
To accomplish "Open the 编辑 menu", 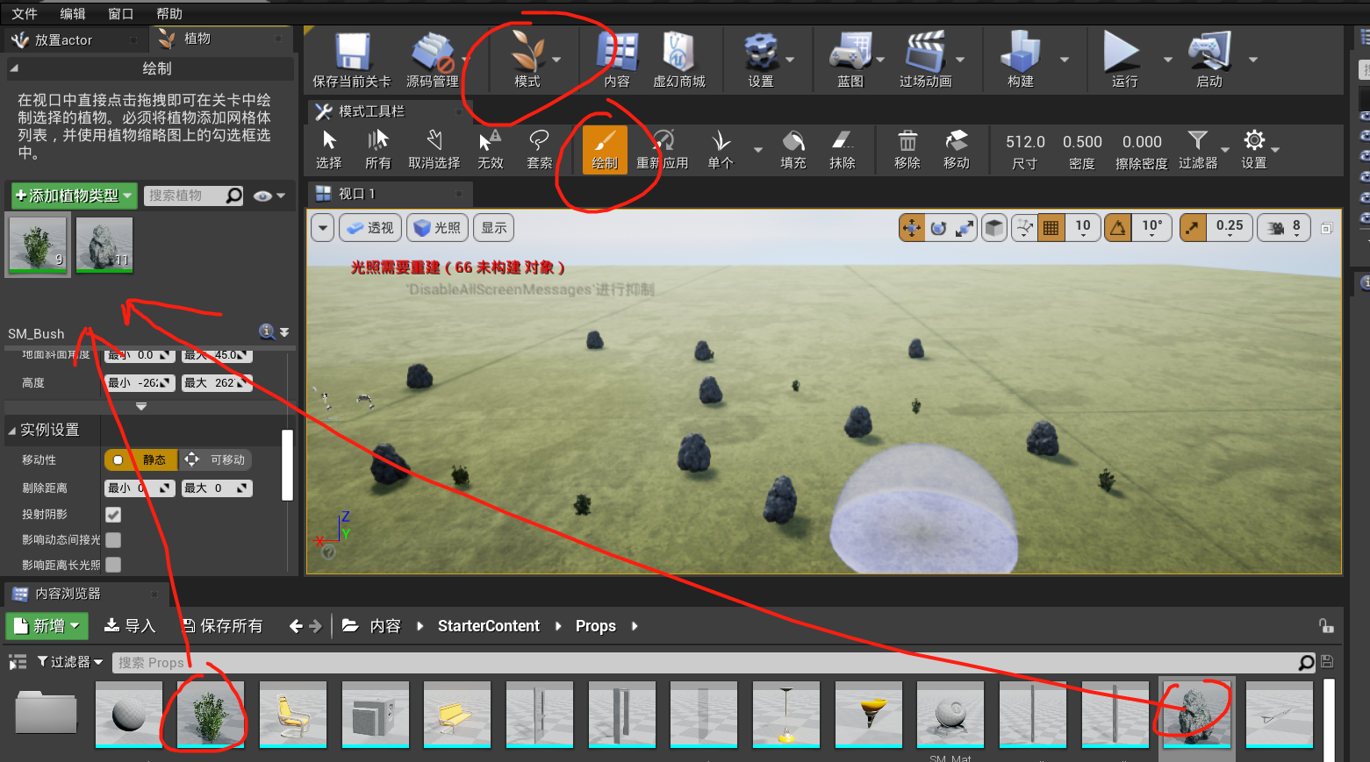I will (x=73, y=14).
